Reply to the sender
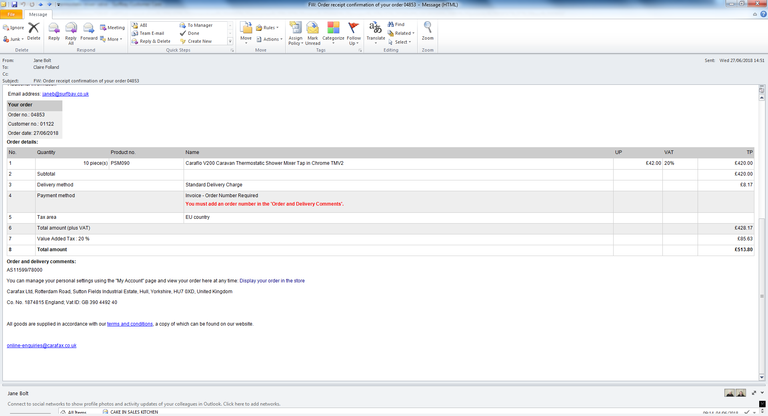768x416 pixels. tap(54, 32)
